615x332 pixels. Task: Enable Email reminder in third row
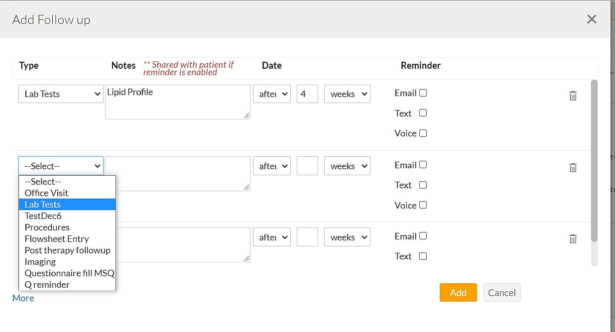[x=423, y=236]
